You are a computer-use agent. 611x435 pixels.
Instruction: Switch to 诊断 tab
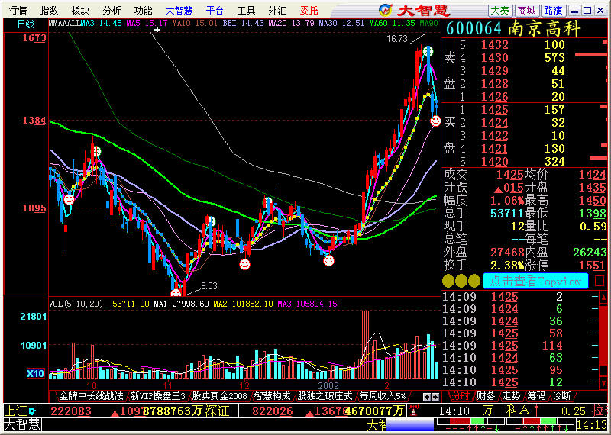pos(561,396)
